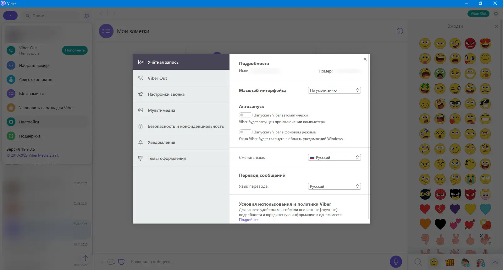This screenshot has width=503, height=270.
Task: Open Мои заметки menu entry
Action: [47, 94]
